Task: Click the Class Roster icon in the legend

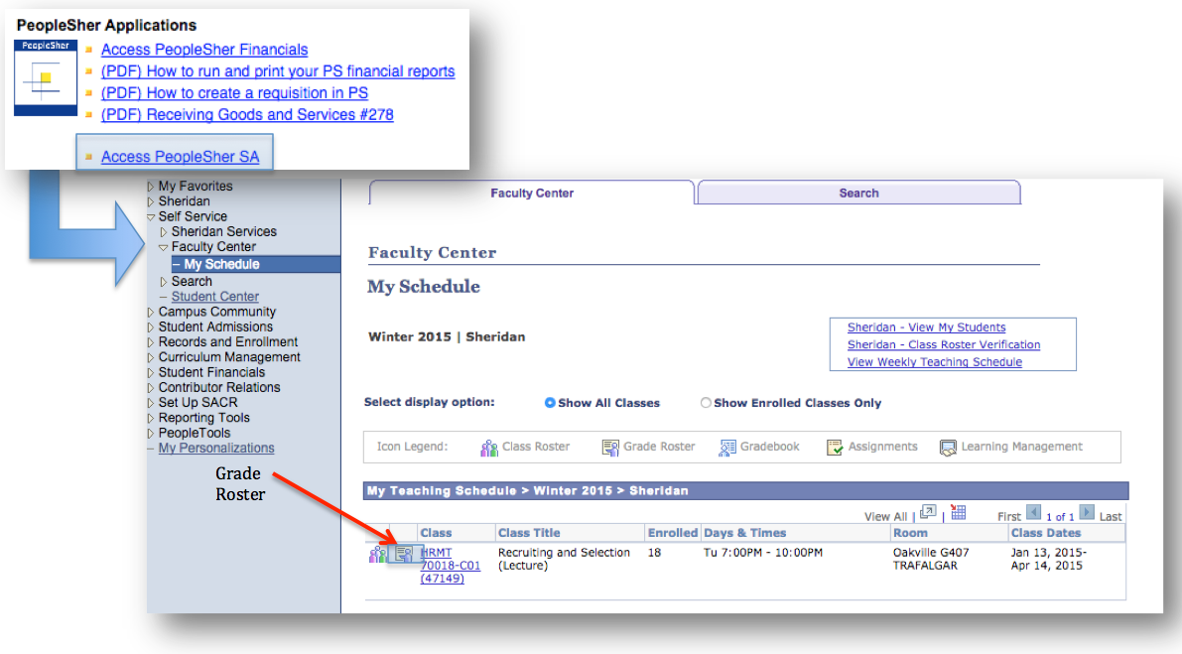Action: coord(489,448)
